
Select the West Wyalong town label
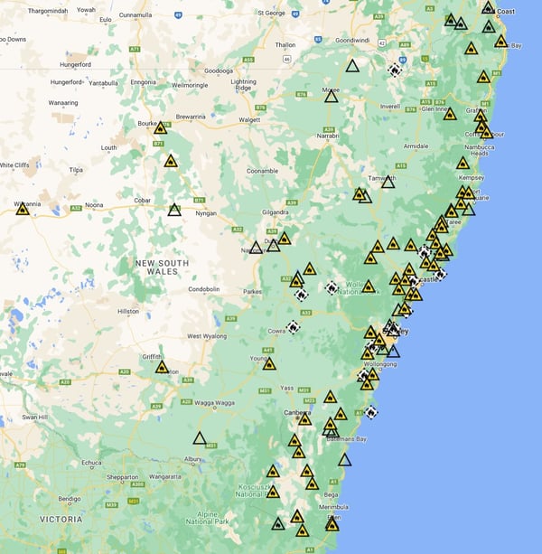pos(207,336)
